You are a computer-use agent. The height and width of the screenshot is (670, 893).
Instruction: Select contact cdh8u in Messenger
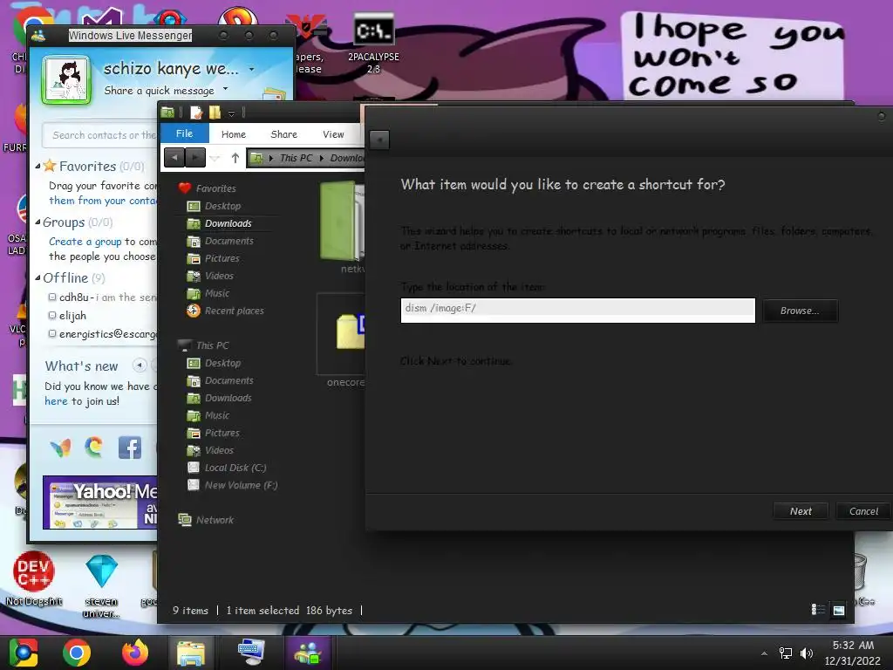(x=103, y=297)
